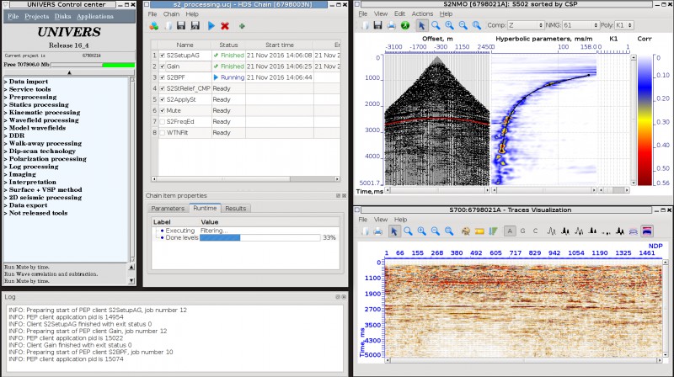
Task: Stop the chain with the red X icon
Action: [225, 26]
